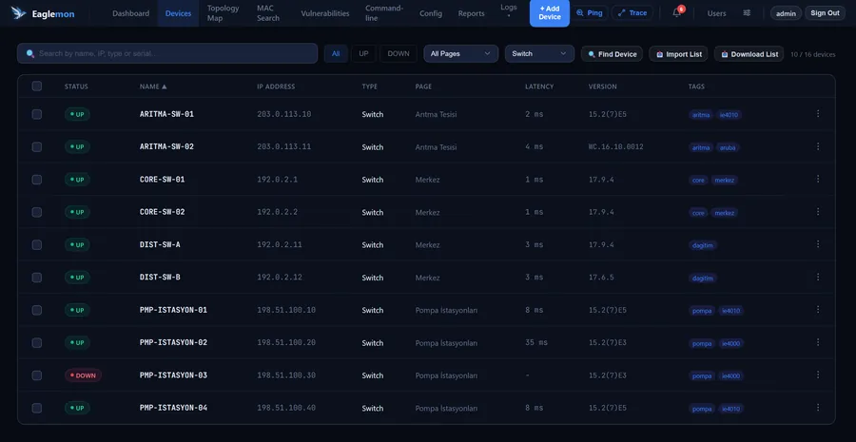Open the Reports tab
The image size is (856, 442).
[x=471, y=13]
